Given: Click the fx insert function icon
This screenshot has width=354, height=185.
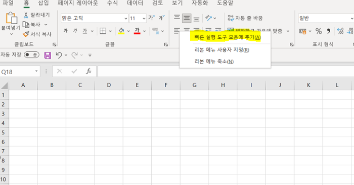Looking at the screenshot, I should click(88, 72).
